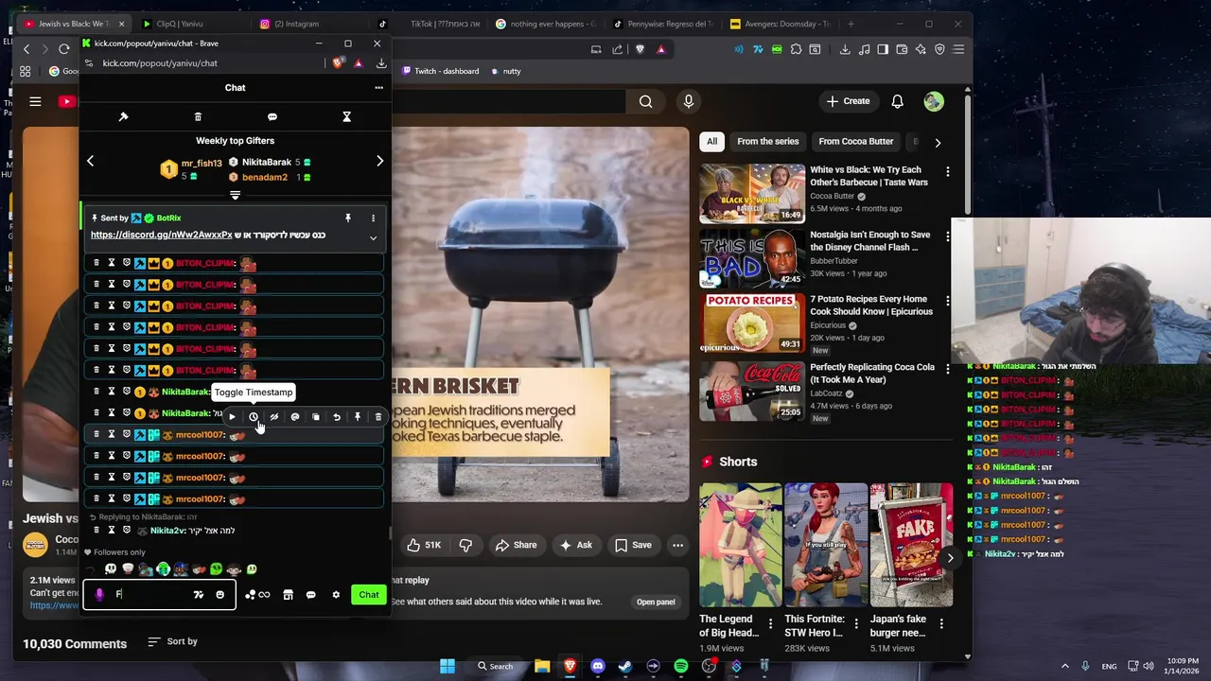The image size is (1211, 681).
Task: Select the All filter chip
Action: tap(711, 142)
